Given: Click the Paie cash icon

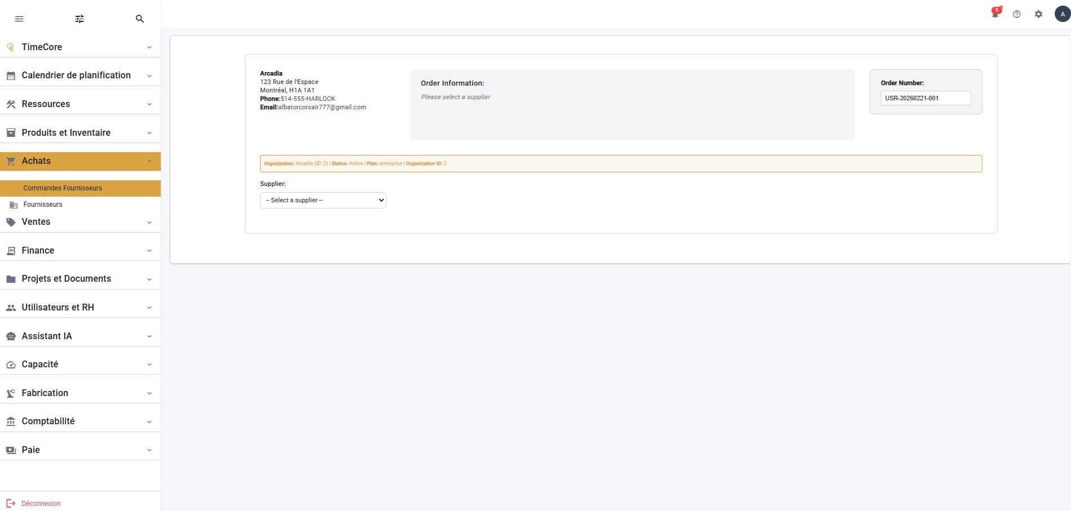Looking at the screenshot, I should coord(11,450).
